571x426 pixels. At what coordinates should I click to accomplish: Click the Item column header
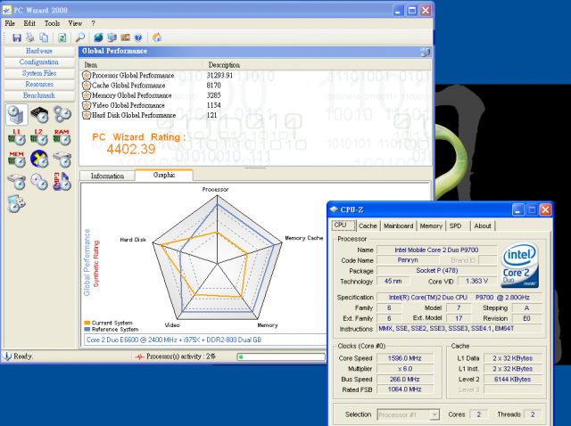141,65
